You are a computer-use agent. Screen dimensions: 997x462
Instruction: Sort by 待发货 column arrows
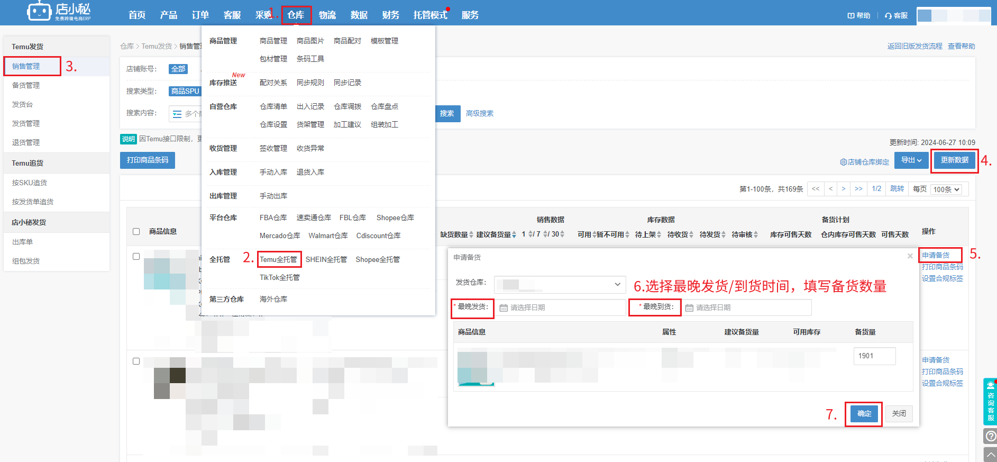[x=724, y=234]
